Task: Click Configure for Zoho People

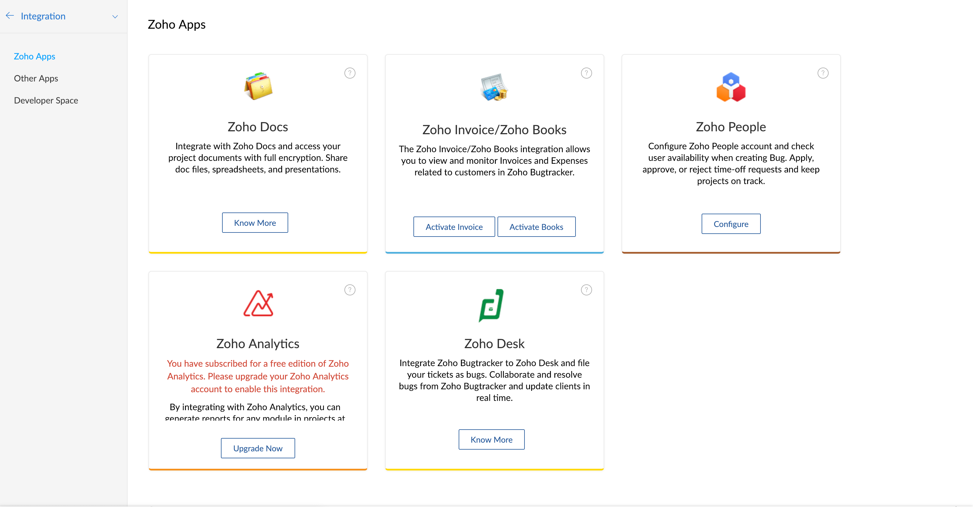Action: (731, 224)
